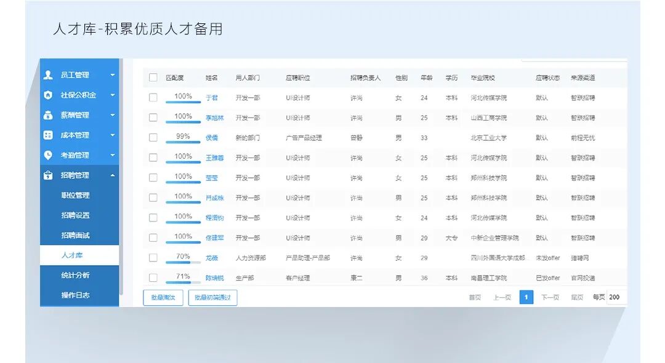
Task: Click the 批量初筛通过 button
Action: [212, 297]
